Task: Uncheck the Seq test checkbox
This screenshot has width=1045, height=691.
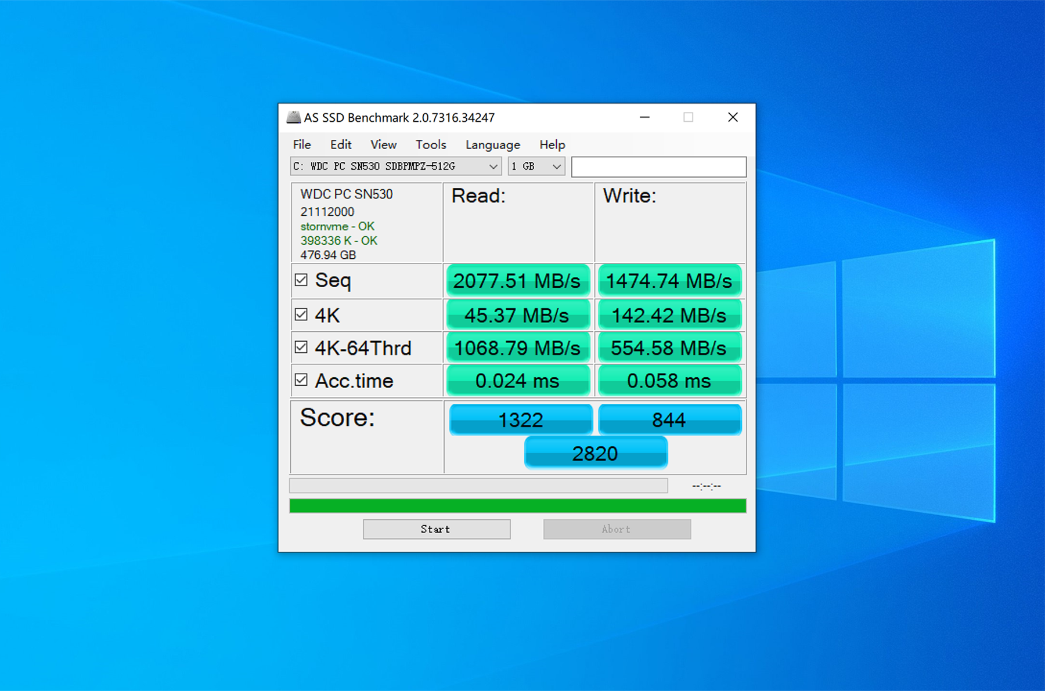Action: [x=301, y=280]
